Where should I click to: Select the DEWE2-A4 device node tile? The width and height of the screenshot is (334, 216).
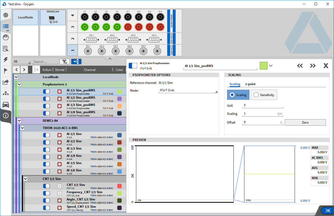(x=53, y=18)
